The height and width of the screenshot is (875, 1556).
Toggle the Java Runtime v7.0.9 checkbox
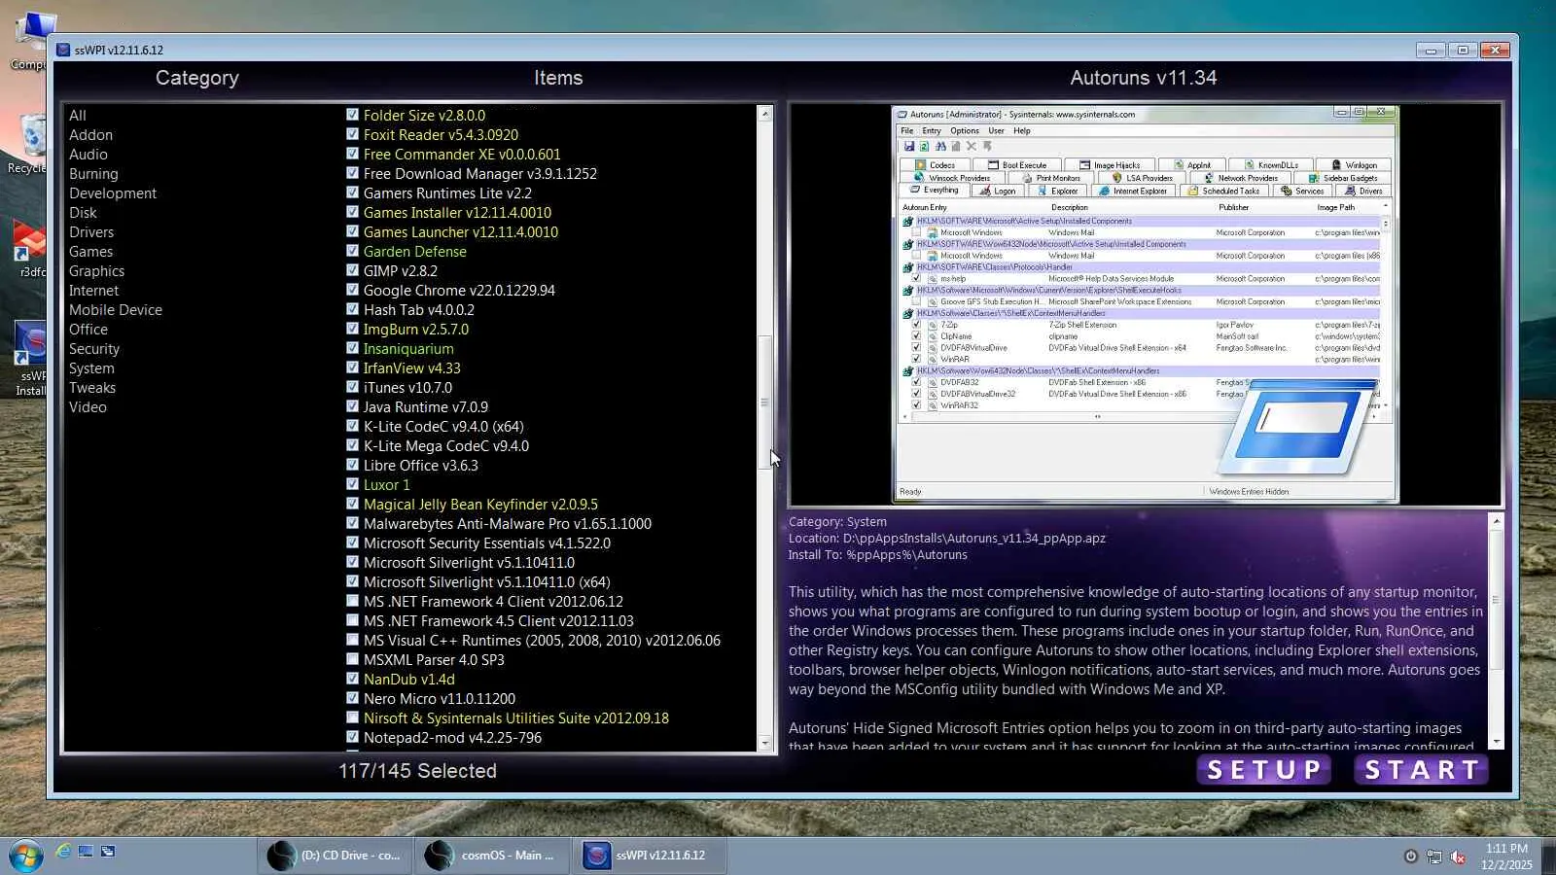point(353,406)
